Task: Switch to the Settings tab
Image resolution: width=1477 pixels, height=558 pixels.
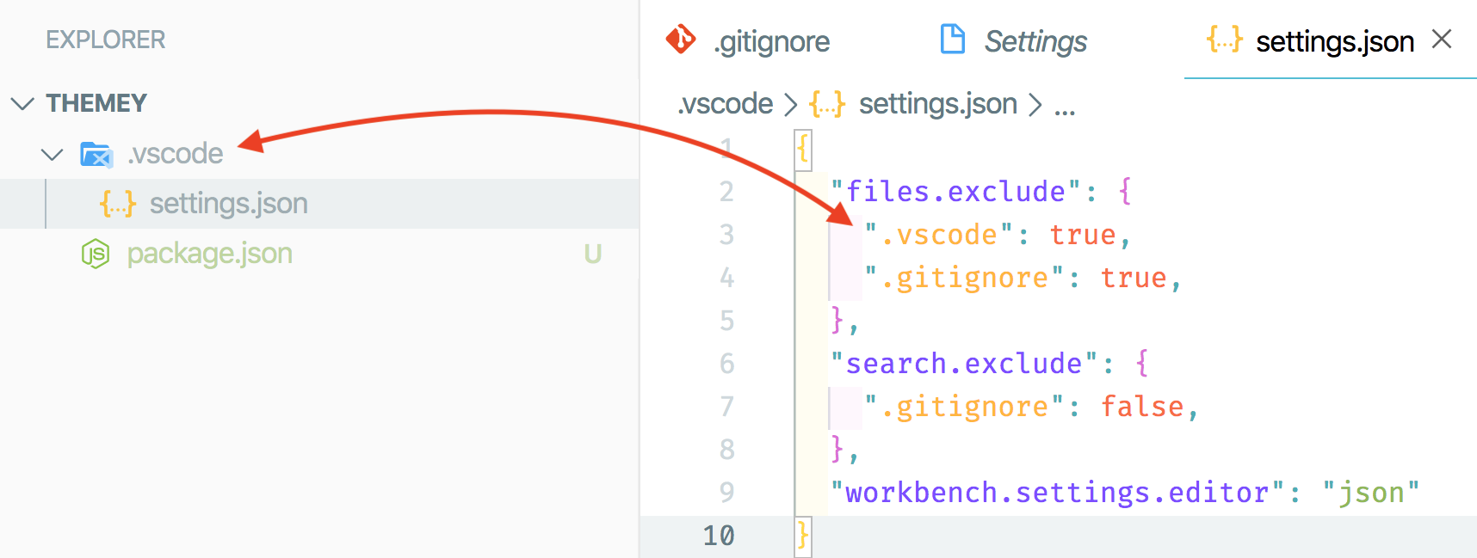Action: 1035,41
